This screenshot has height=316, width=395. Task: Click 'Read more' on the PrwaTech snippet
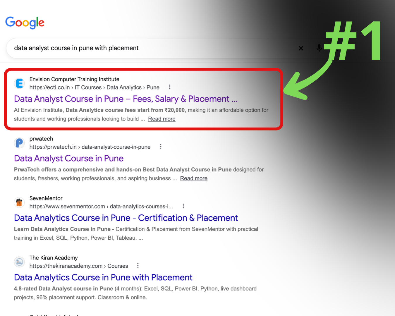click(x=194, y=178)
